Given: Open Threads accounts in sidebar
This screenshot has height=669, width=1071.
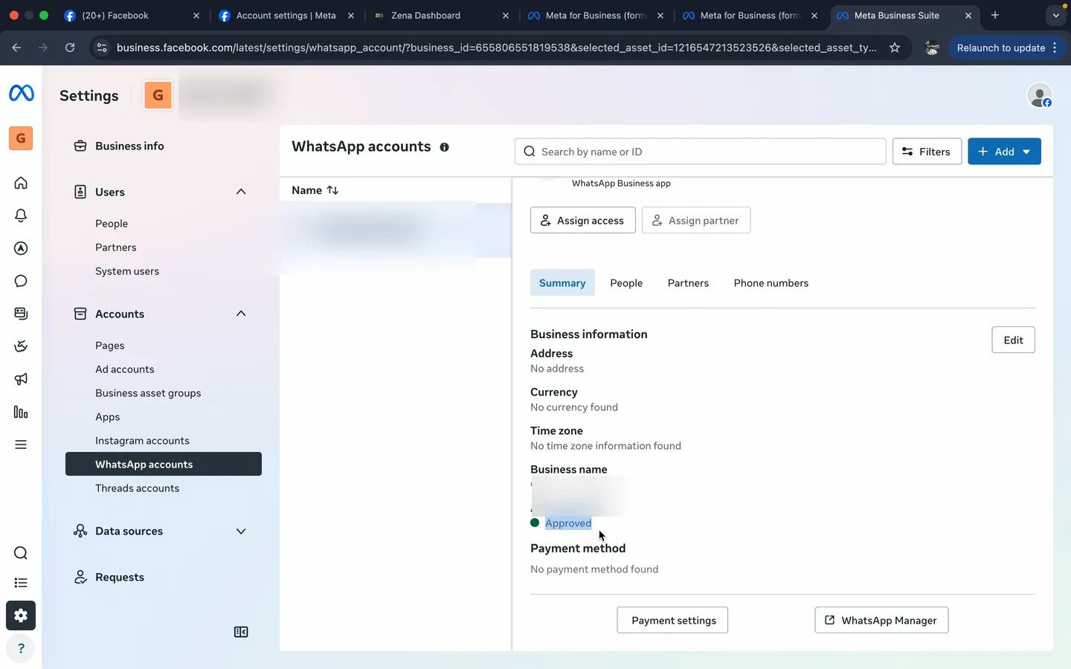Looking at the screenshot, I should pos(138,488).
